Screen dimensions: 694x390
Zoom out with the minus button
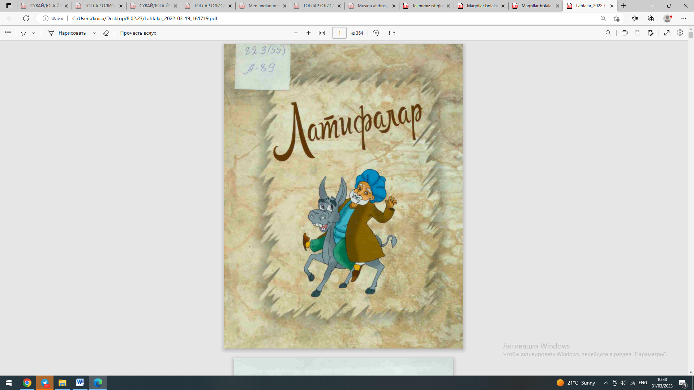(x=296, y=33)
